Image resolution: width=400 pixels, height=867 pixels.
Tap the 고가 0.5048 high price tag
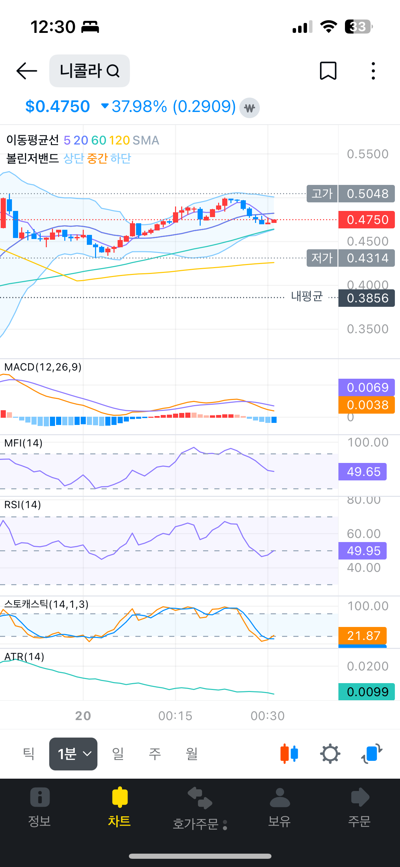click(351, 194)
